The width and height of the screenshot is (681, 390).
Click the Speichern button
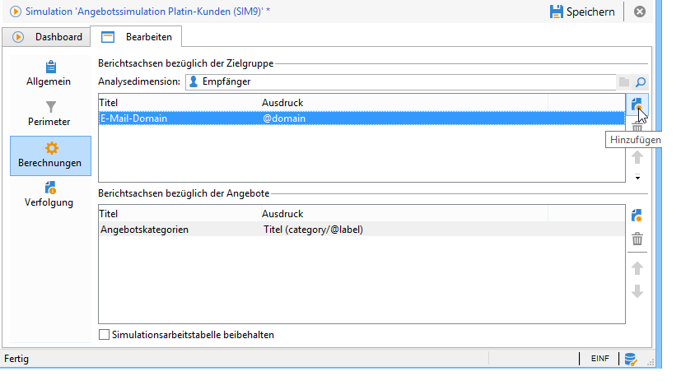point(581,12)
